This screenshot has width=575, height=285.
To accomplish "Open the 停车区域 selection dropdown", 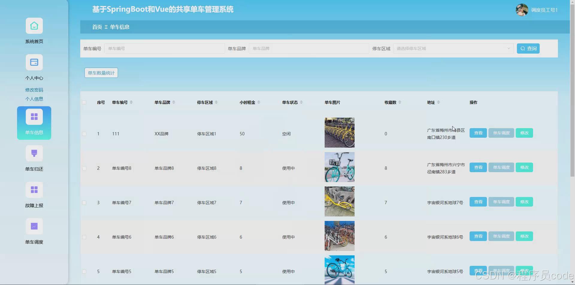I will click(x=452, y=48).
